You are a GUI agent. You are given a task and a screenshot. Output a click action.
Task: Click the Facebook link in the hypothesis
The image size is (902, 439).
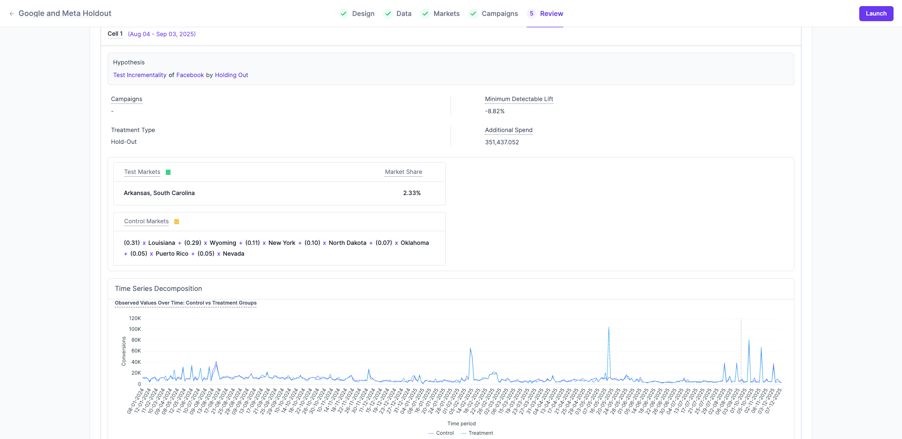pos(190,75)
